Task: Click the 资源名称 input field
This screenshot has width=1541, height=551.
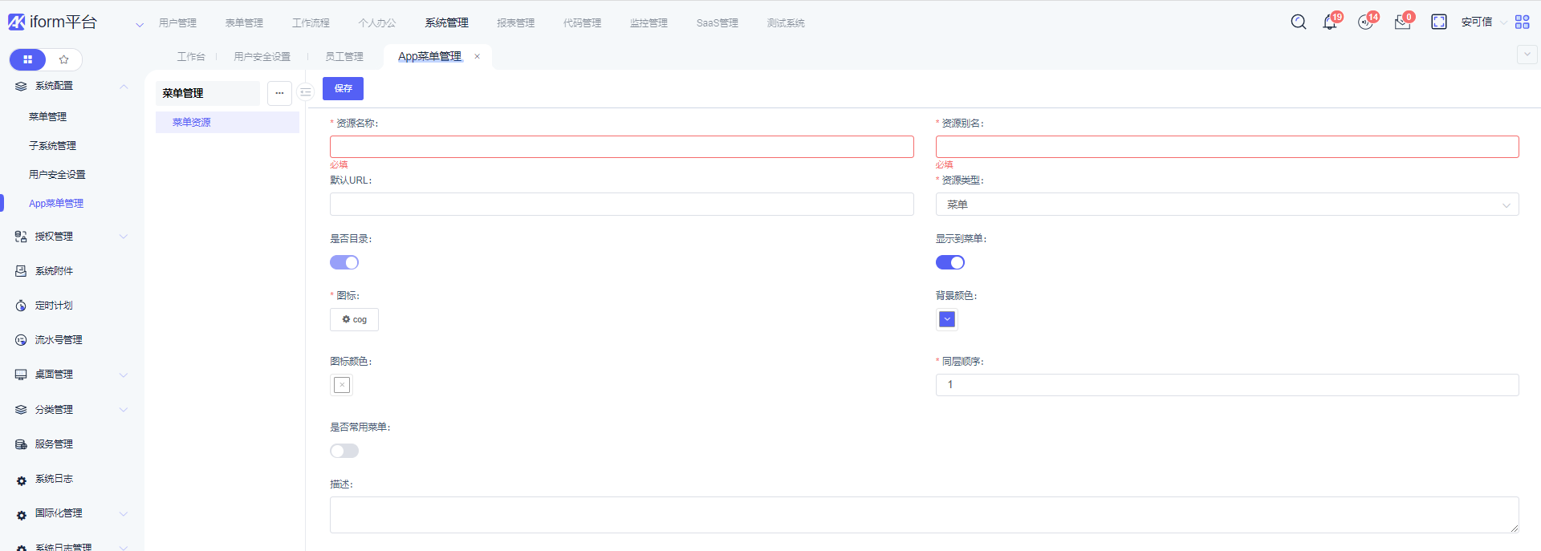Action: point(621,147)
